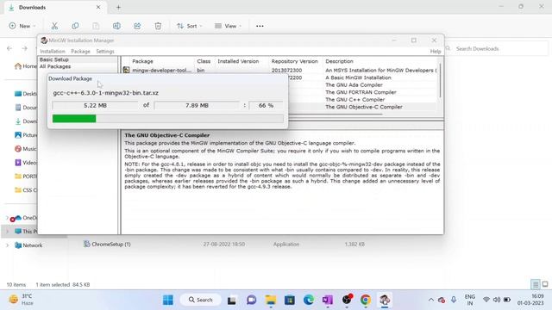Open the weather widget on taskbar

pyautogui.click(x=22, y=300)
